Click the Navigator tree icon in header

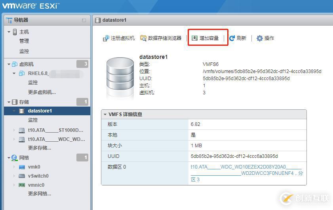(x=9, y=20)
